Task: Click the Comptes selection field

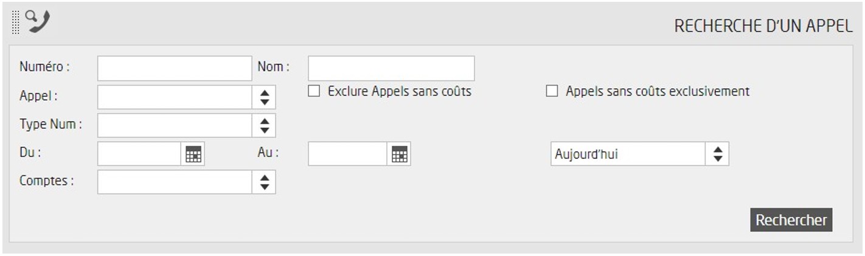Action: click(175, 182)
